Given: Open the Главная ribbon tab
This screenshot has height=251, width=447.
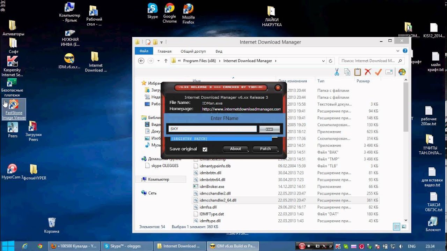Looking at the screenshot, I should click(x=164, y=51).
